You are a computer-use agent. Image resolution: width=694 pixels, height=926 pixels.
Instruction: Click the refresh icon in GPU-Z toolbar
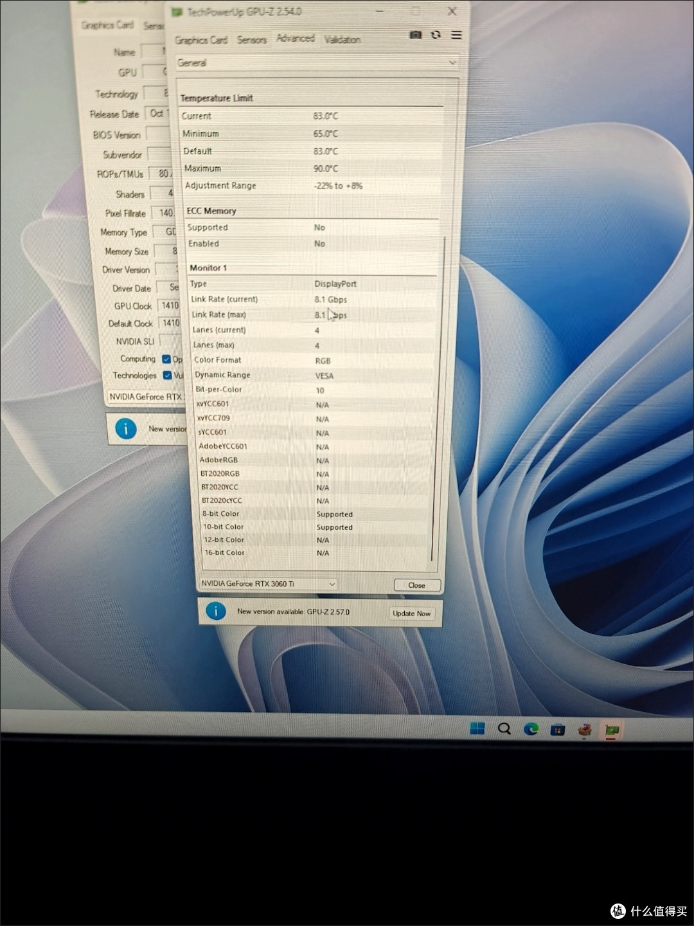(436, 35)
